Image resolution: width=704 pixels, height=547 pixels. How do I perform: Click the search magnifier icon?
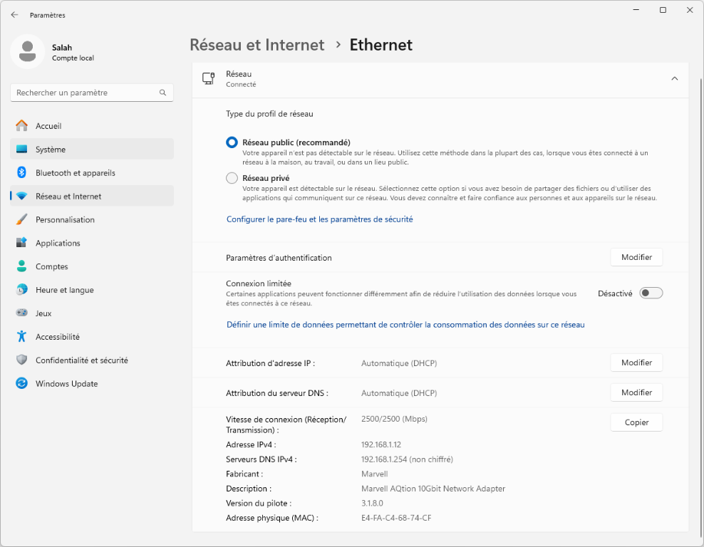pos(162,93)
